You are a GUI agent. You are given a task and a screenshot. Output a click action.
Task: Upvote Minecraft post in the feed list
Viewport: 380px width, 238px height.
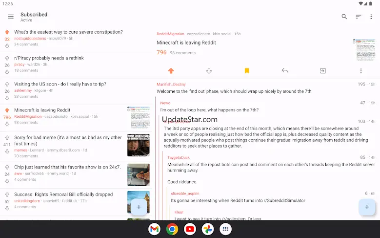pyautogui.click(x=7, y=110)
